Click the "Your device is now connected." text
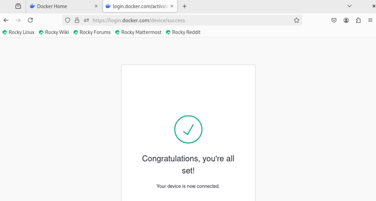The height and width of the screenshot is (201, 376). click(188, 186)
